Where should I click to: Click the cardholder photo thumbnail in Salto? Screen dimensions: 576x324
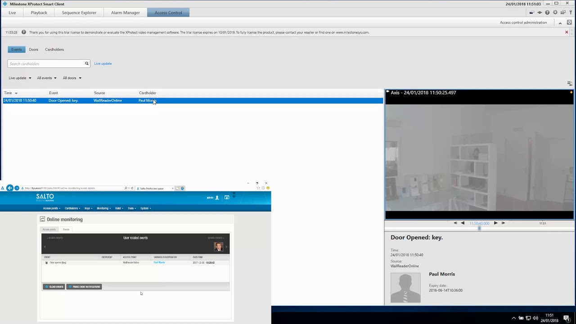tap(218, 247)
